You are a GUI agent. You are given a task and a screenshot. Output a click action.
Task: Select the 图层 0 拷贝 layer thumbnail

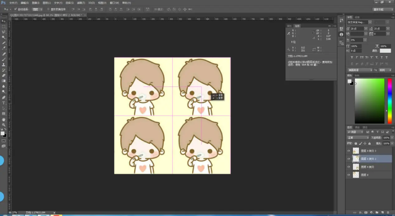tap(356, 167)
